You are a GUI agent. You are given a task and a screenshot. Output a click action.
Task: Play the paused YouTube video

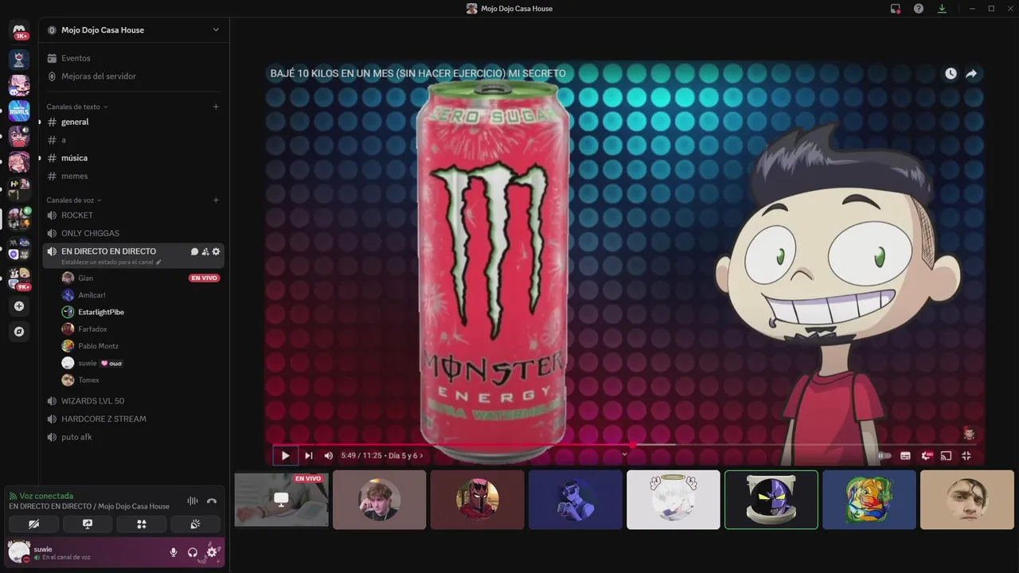pyautogui.click(x=285, y=455)
